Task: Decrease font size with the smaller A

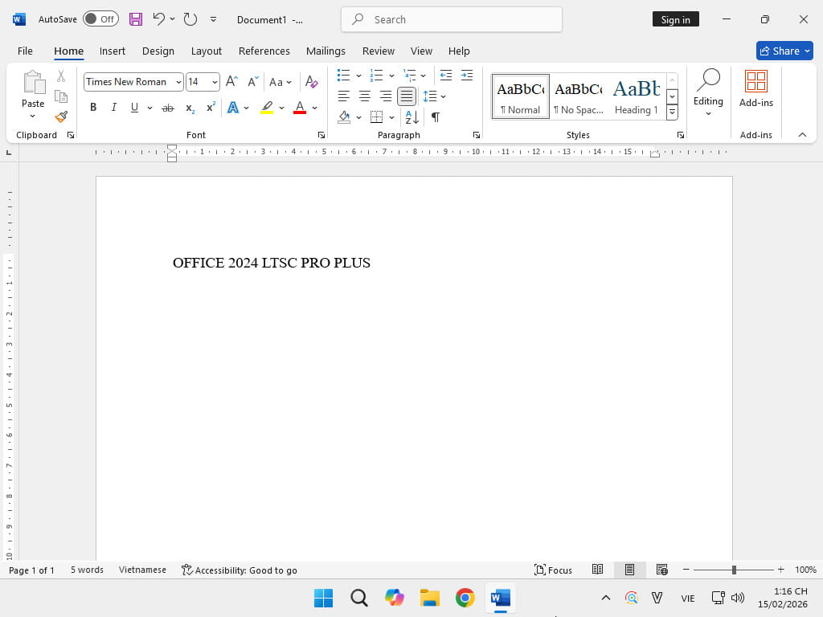Action: click(253, 81)
